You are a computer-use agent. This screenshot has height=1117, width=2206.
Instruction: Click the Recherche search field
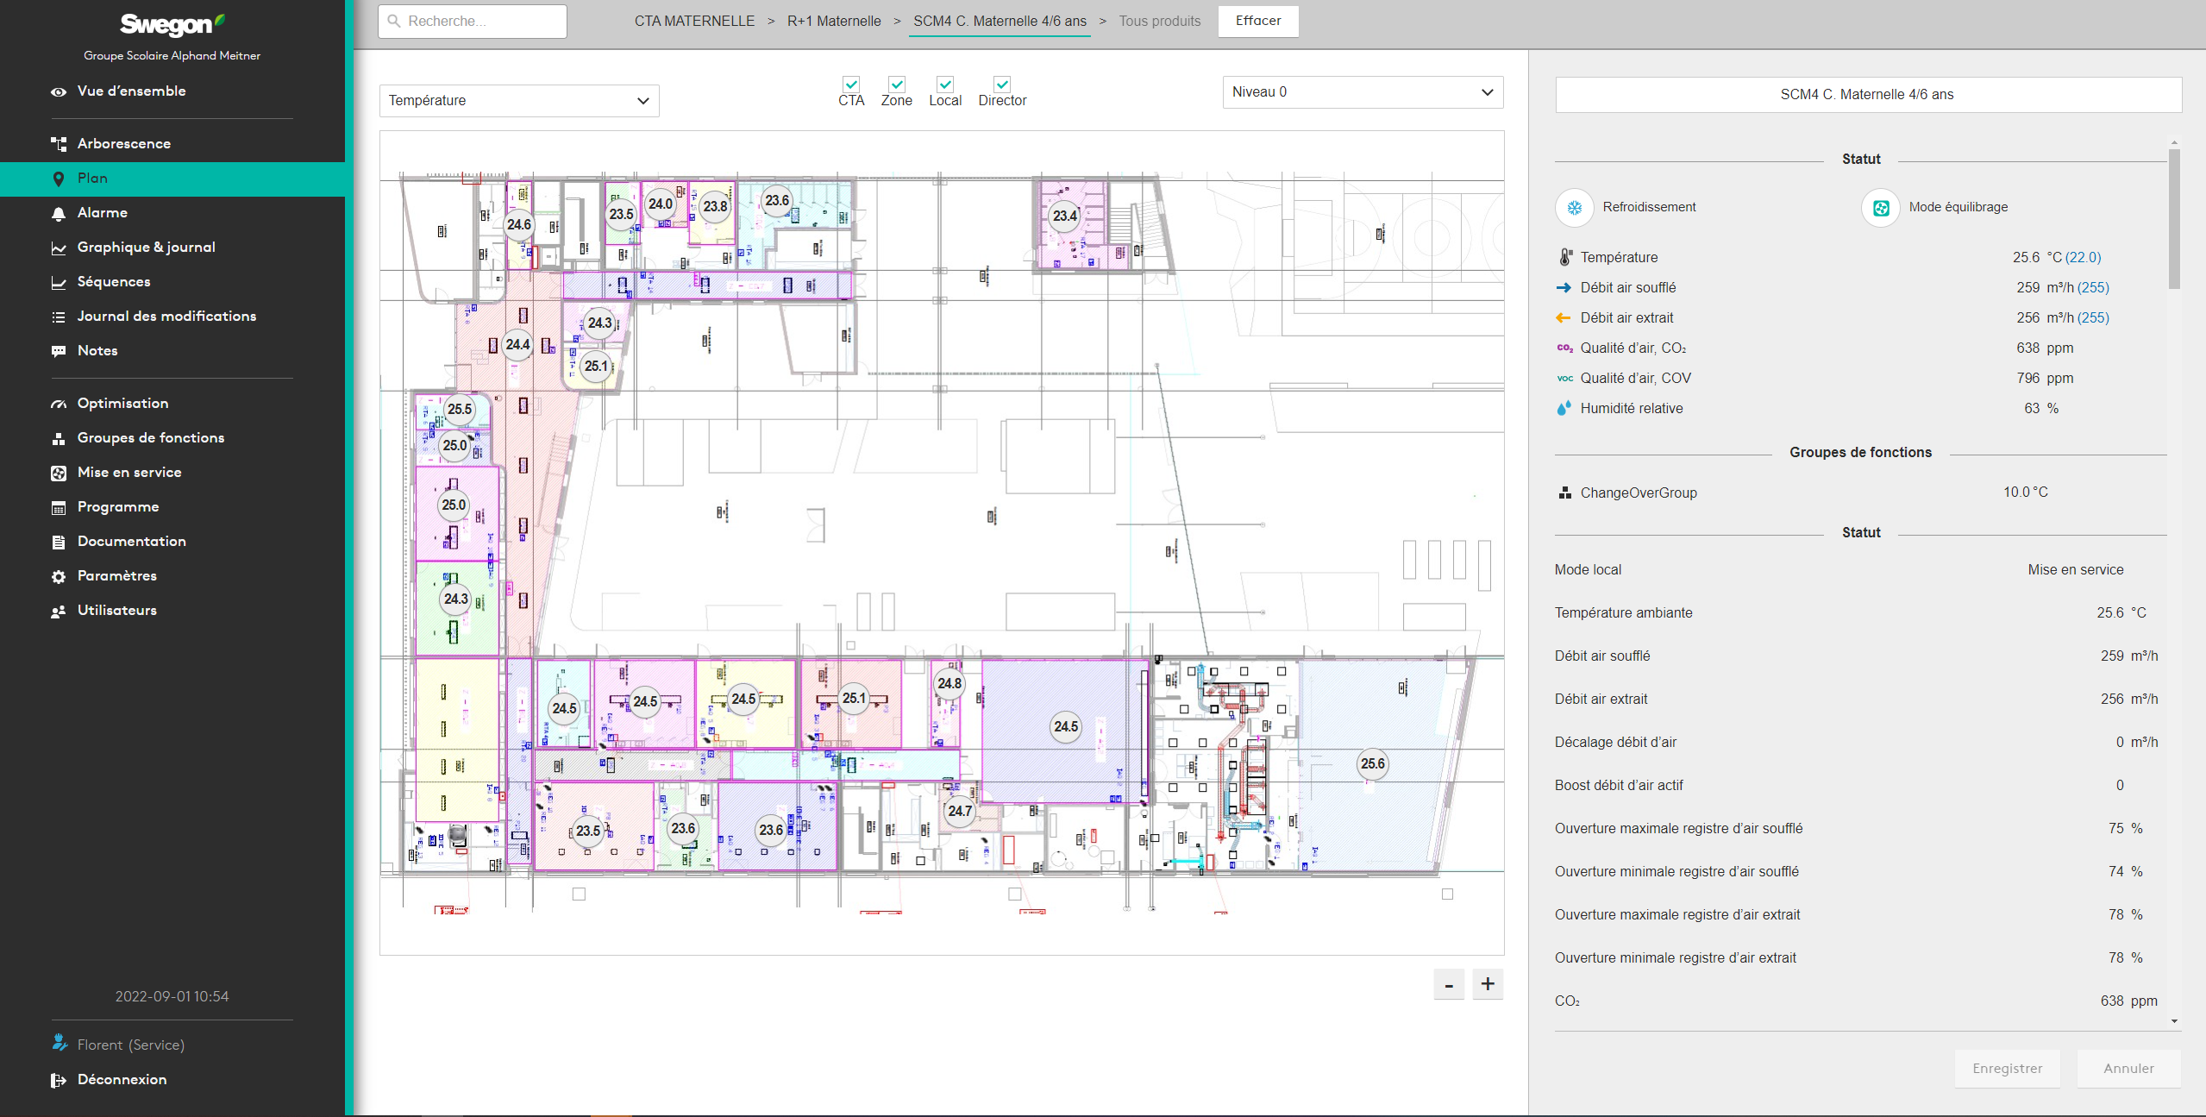coord(473,21)
